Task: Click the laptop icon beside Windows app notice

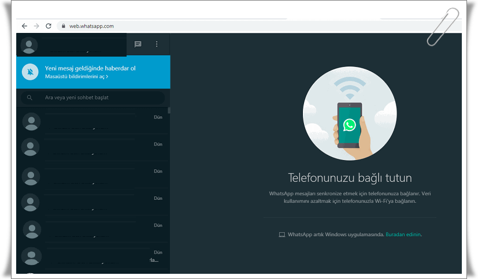Action: tap(282, 235)
